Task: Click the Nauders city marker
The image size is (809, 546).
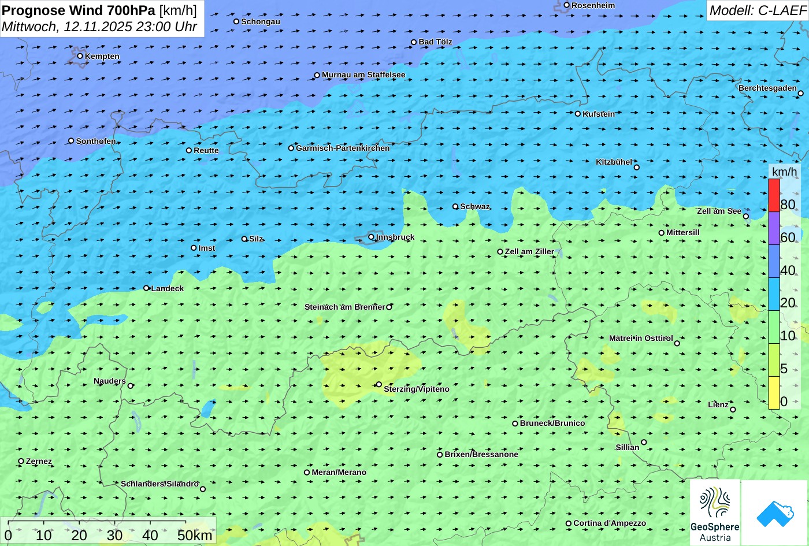Action: pos(131,386)
